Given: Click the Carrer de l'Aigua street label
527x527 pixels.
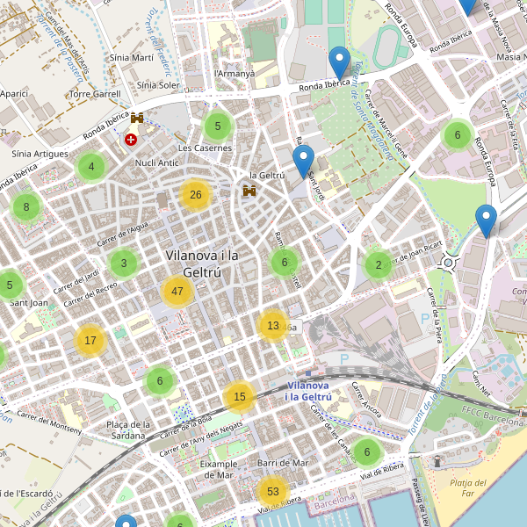Looking at the screenshot, I should pos(122,234).
